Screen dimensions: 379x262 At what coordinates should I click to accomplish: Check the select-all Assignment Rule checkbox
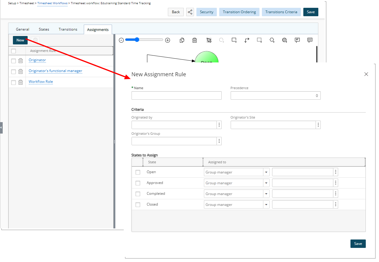[14, 51]
